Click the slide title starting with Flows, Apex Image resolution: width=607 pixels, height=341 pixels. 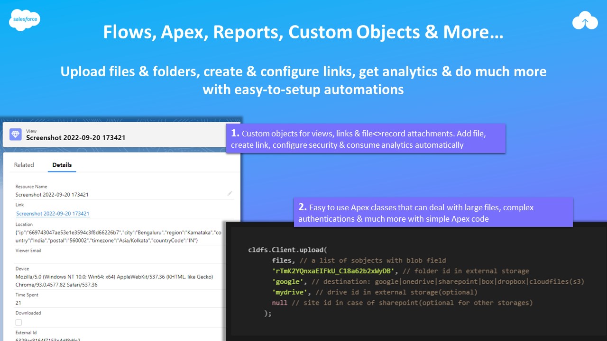tap(303, 32)
